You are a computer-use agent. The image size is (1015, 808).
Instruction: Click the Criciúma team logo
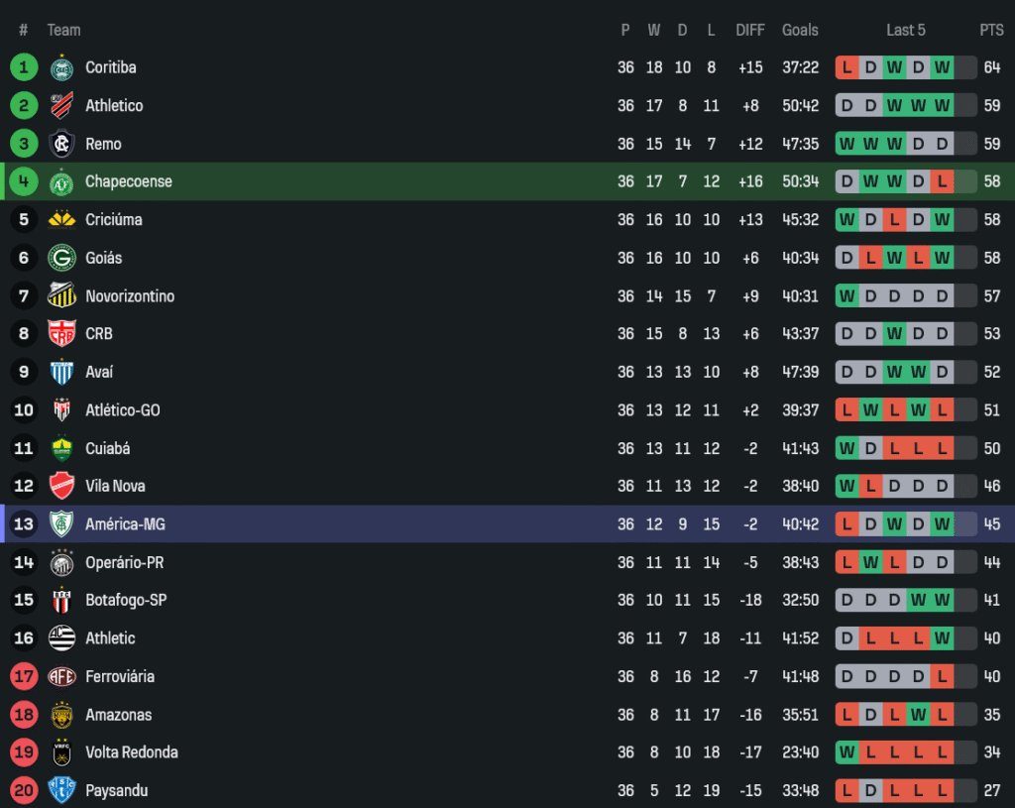(x=61, y=220)
